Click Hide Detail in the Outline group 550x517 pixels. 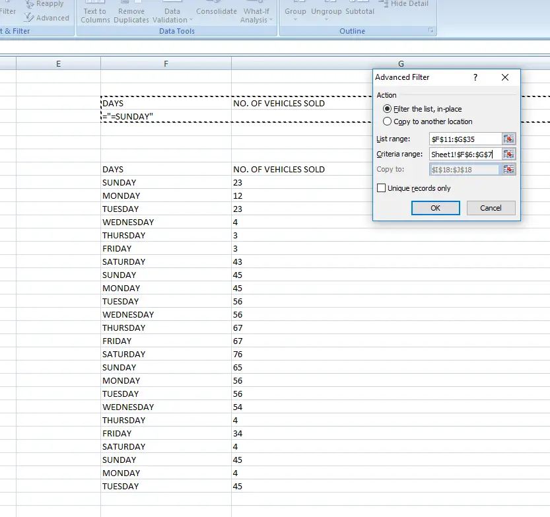[403, 4]
